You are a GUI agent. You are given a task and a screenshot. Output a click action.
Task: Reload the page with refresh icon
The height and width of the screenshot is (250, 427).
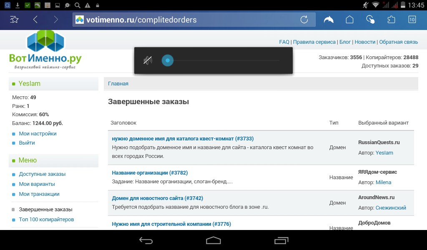[x=304, y=20]
